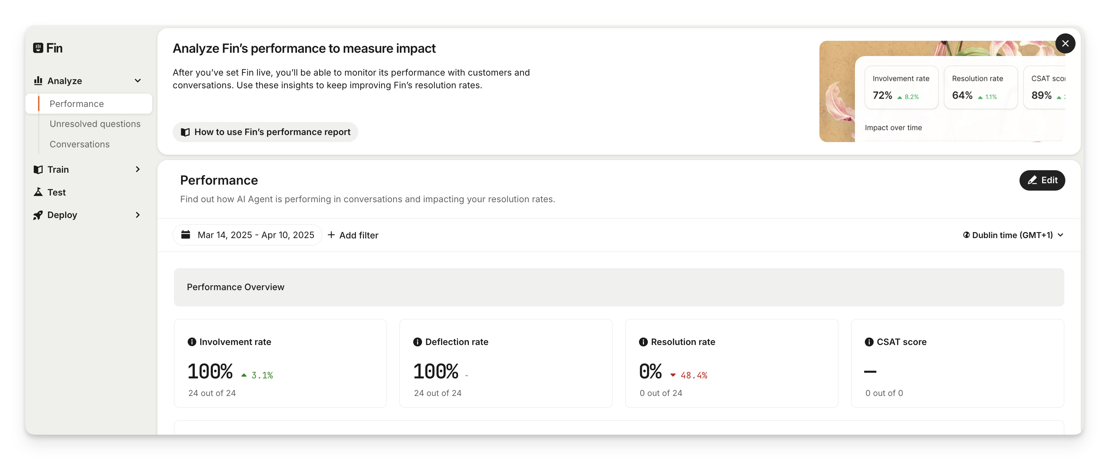
Task: Click CSAT score info icon
Action: pyautogui.click(x=869, y=342)
